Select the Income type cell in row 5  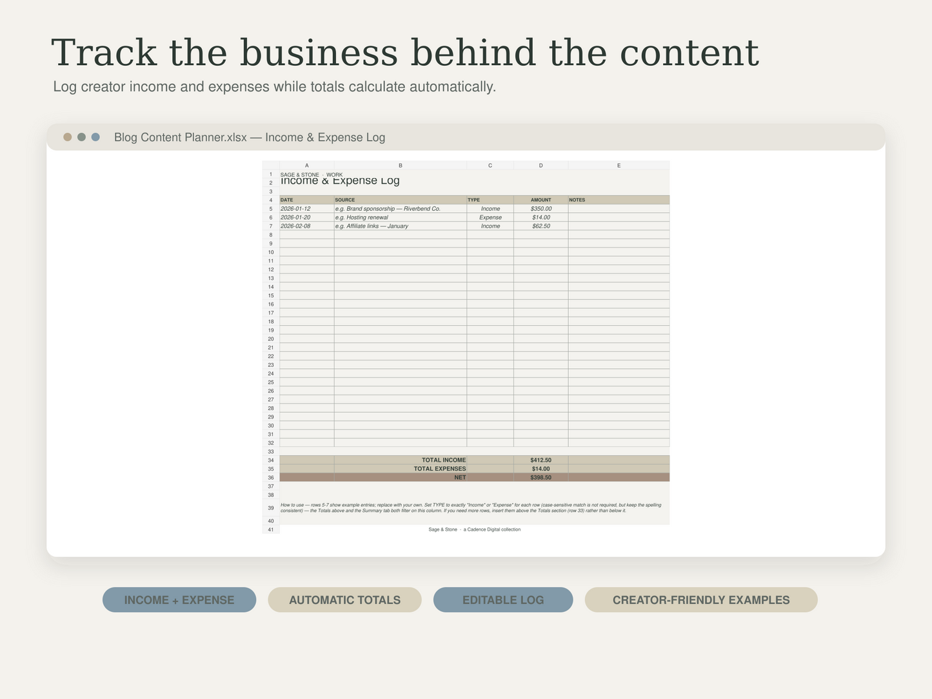pos(490,209)
